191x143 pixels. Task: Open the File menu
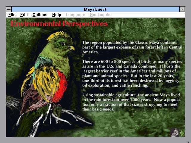point(12,15)
